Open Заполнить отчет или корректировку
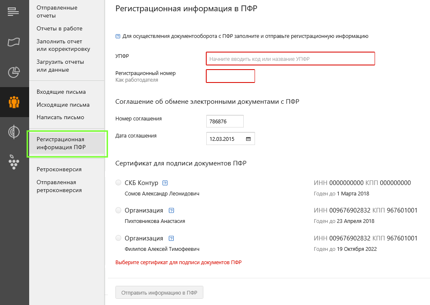This screenshot has height=305, width=430. [63, 45]
